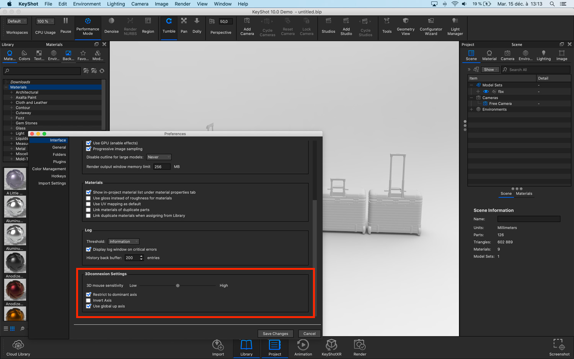Expand the Cloth and Leather folder
574x359 pixels.
coord(11,103)
